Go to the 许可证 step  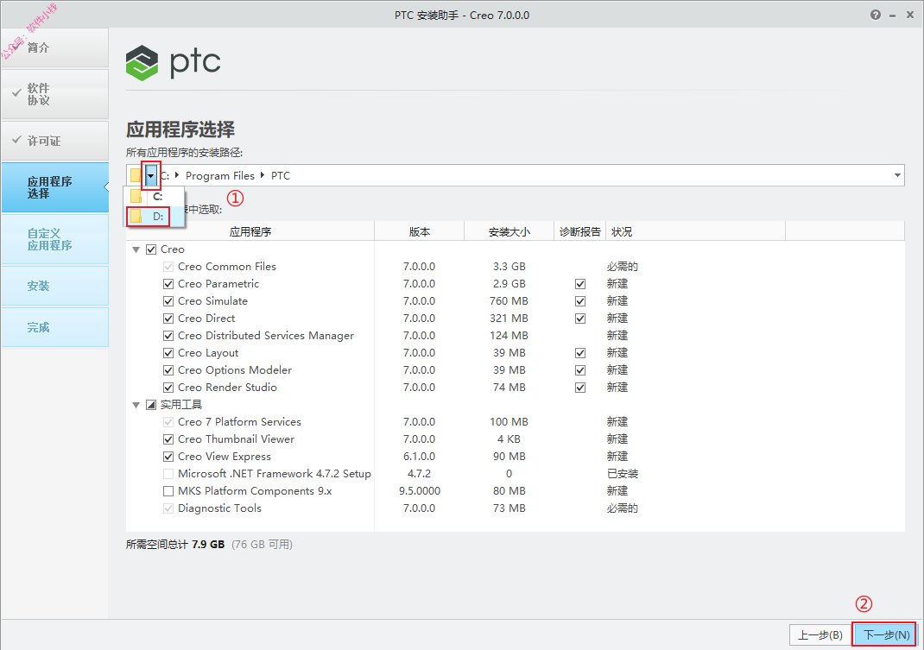click(x=54, y=141)
